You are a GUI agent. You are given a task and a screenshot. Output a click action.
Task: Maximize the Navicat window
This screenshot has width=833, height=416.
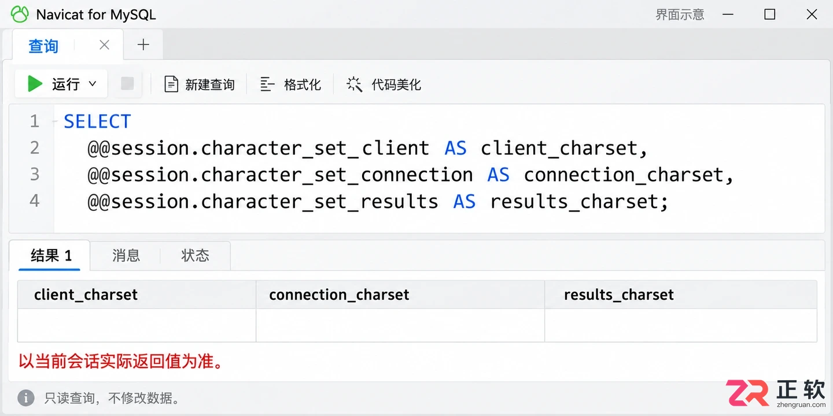click(770, 14)
